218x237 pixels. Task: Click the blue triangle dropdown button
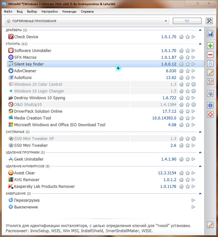point(187,21)
